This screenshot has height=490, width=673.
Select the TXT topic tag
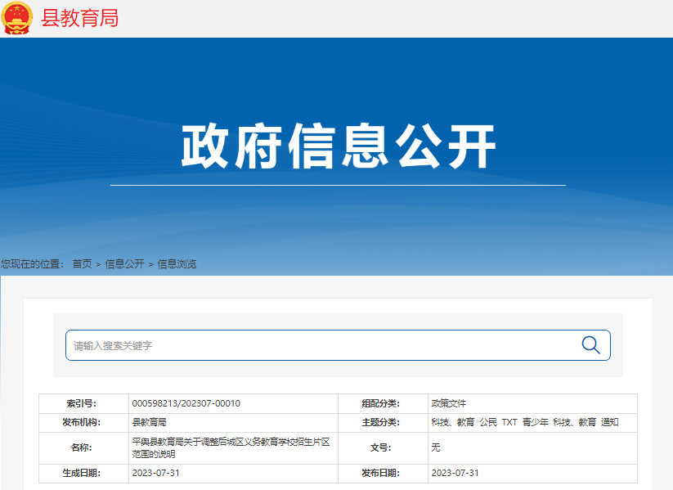[509, 423]
